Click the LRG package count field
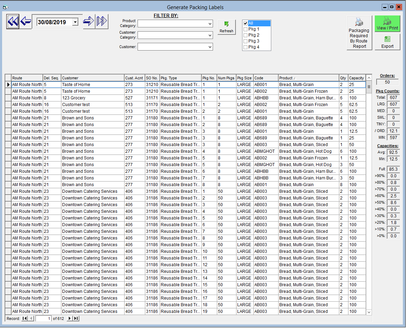This screenshot has width=406, height=328. (x=393, y=104)
